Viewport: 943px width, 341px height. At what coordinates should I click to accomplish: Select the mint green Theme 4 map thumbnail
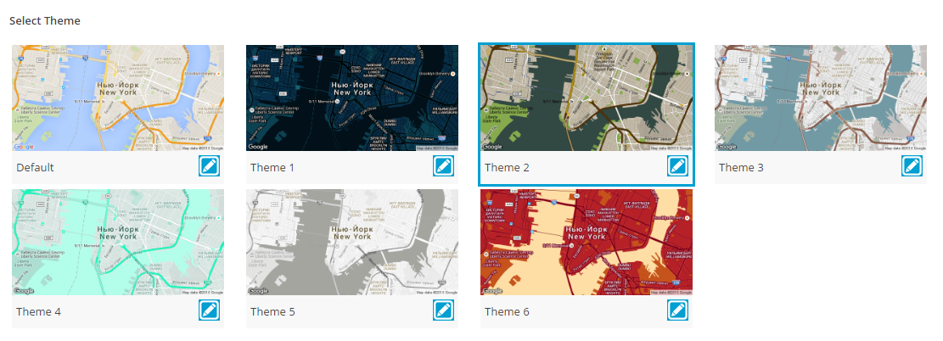click(x=118, y=242)
